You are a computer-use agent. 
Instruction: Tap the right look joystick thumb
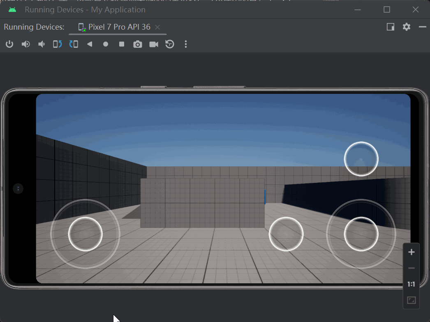point(361,234)
